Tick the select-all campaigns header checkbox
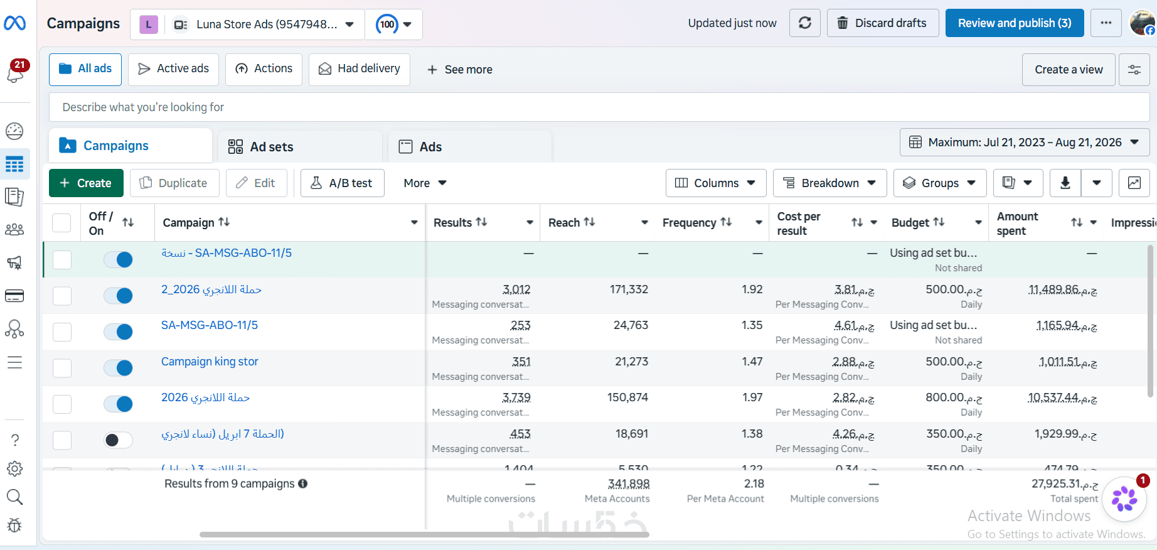 61,223
